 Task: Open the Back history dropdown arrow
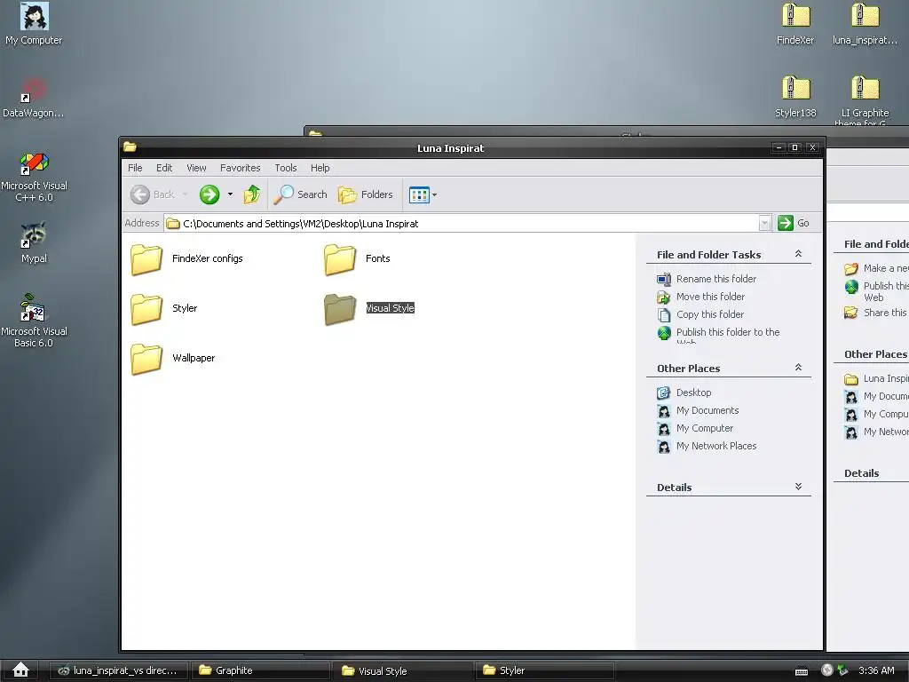coord(185,194)
